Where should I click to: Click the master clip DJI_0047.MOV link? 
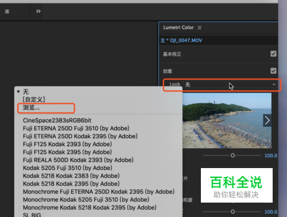[x=181, y=40]
